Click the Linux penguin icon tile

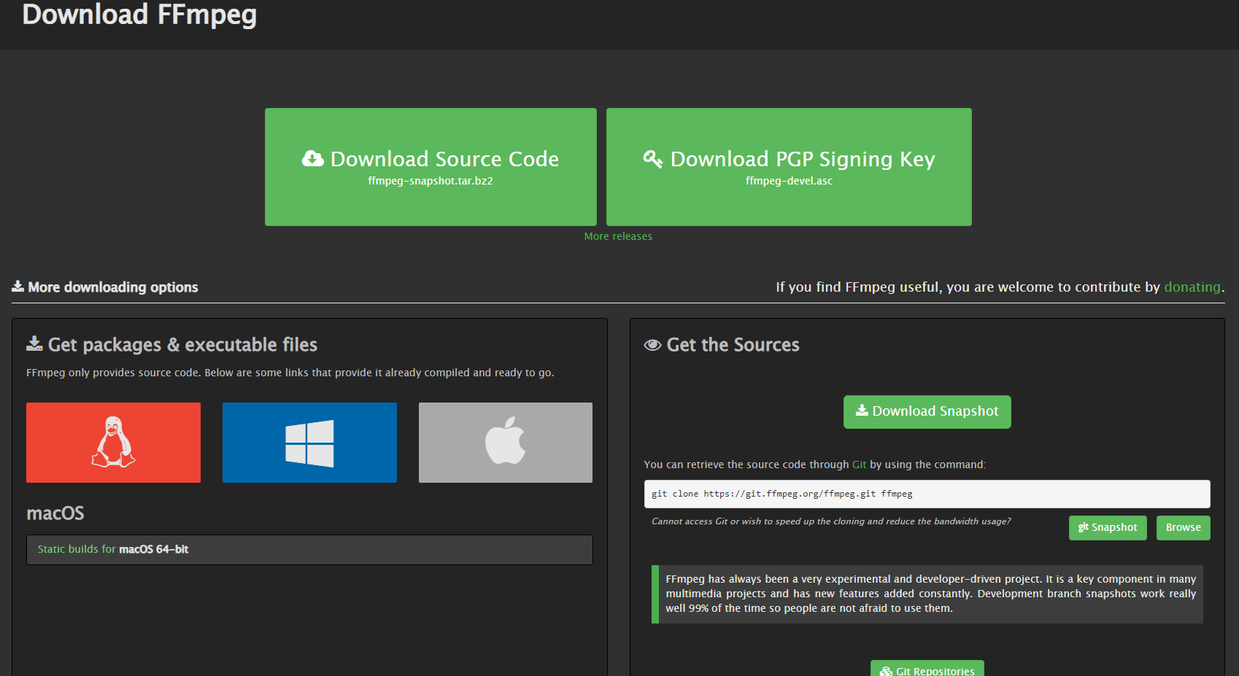coord(113,442)
